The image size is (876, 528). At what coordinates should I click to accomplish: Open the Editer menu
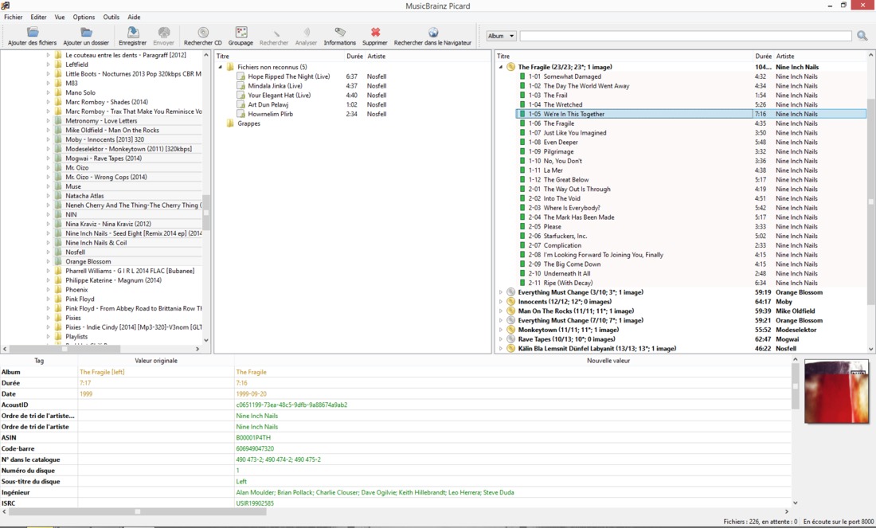[x=38, y=18]
